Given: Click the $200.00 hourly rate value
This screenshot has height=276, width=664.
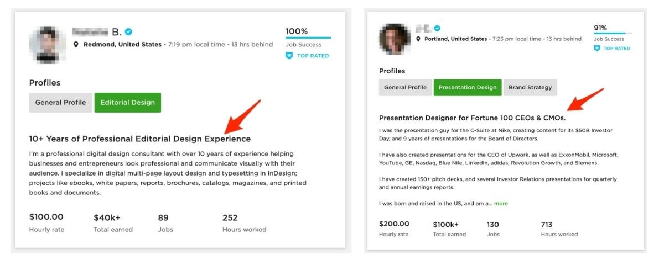Looking at the screenshot, I should click(x=394, y=224).
